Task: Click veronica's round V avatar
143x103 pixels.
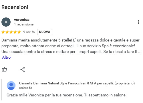Action: (6, 22)
